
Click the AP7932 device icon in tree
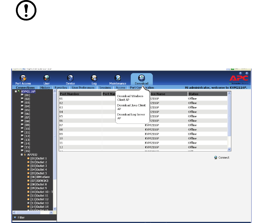[25, 154]
